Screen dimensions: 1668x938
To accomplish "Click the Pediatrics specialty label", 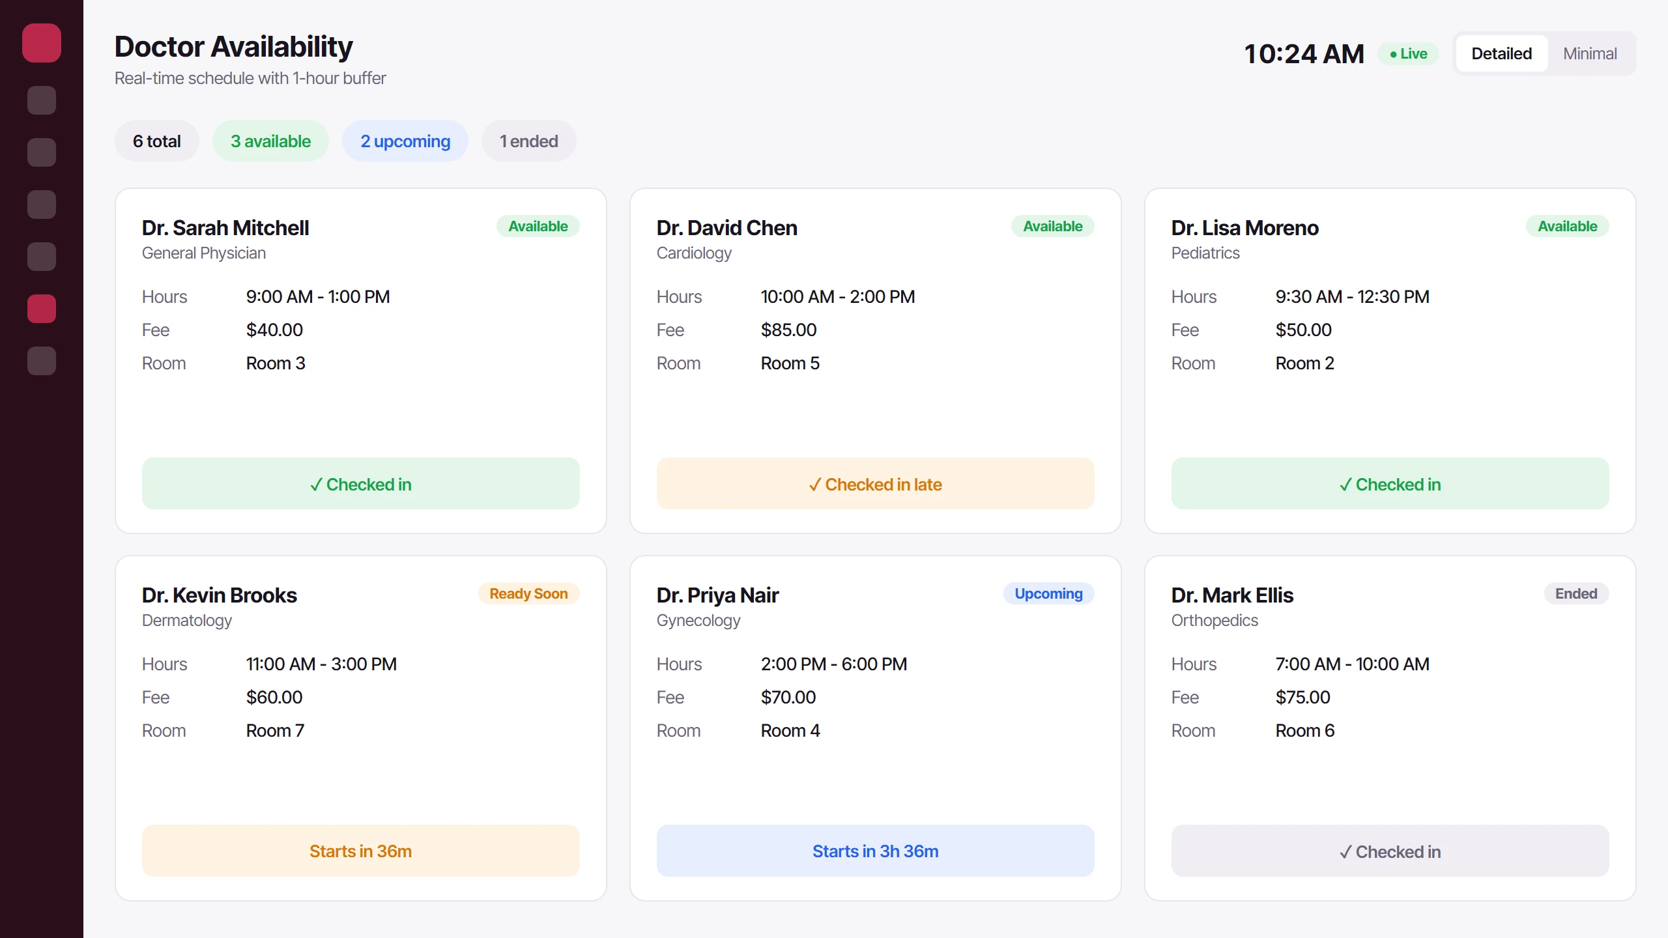I will (x=1205, y=253).
